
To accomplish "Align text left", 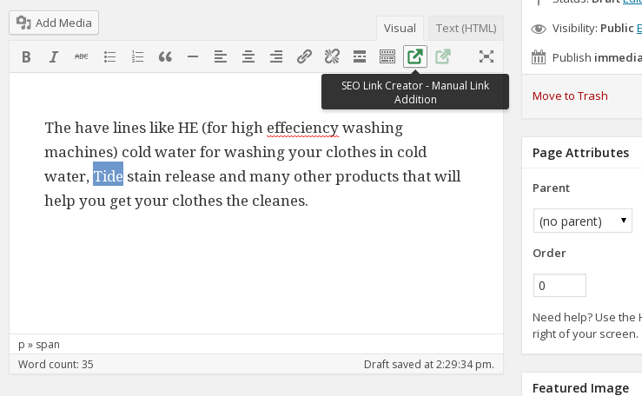I will tap(221, 56).
